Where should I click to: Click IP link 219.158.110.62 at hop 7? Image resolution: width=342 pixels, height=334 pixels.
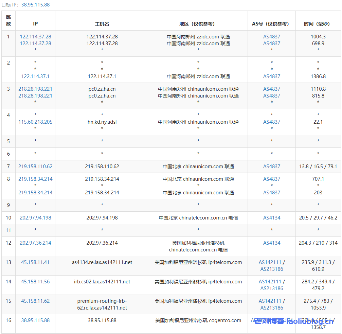pos(35,166)
